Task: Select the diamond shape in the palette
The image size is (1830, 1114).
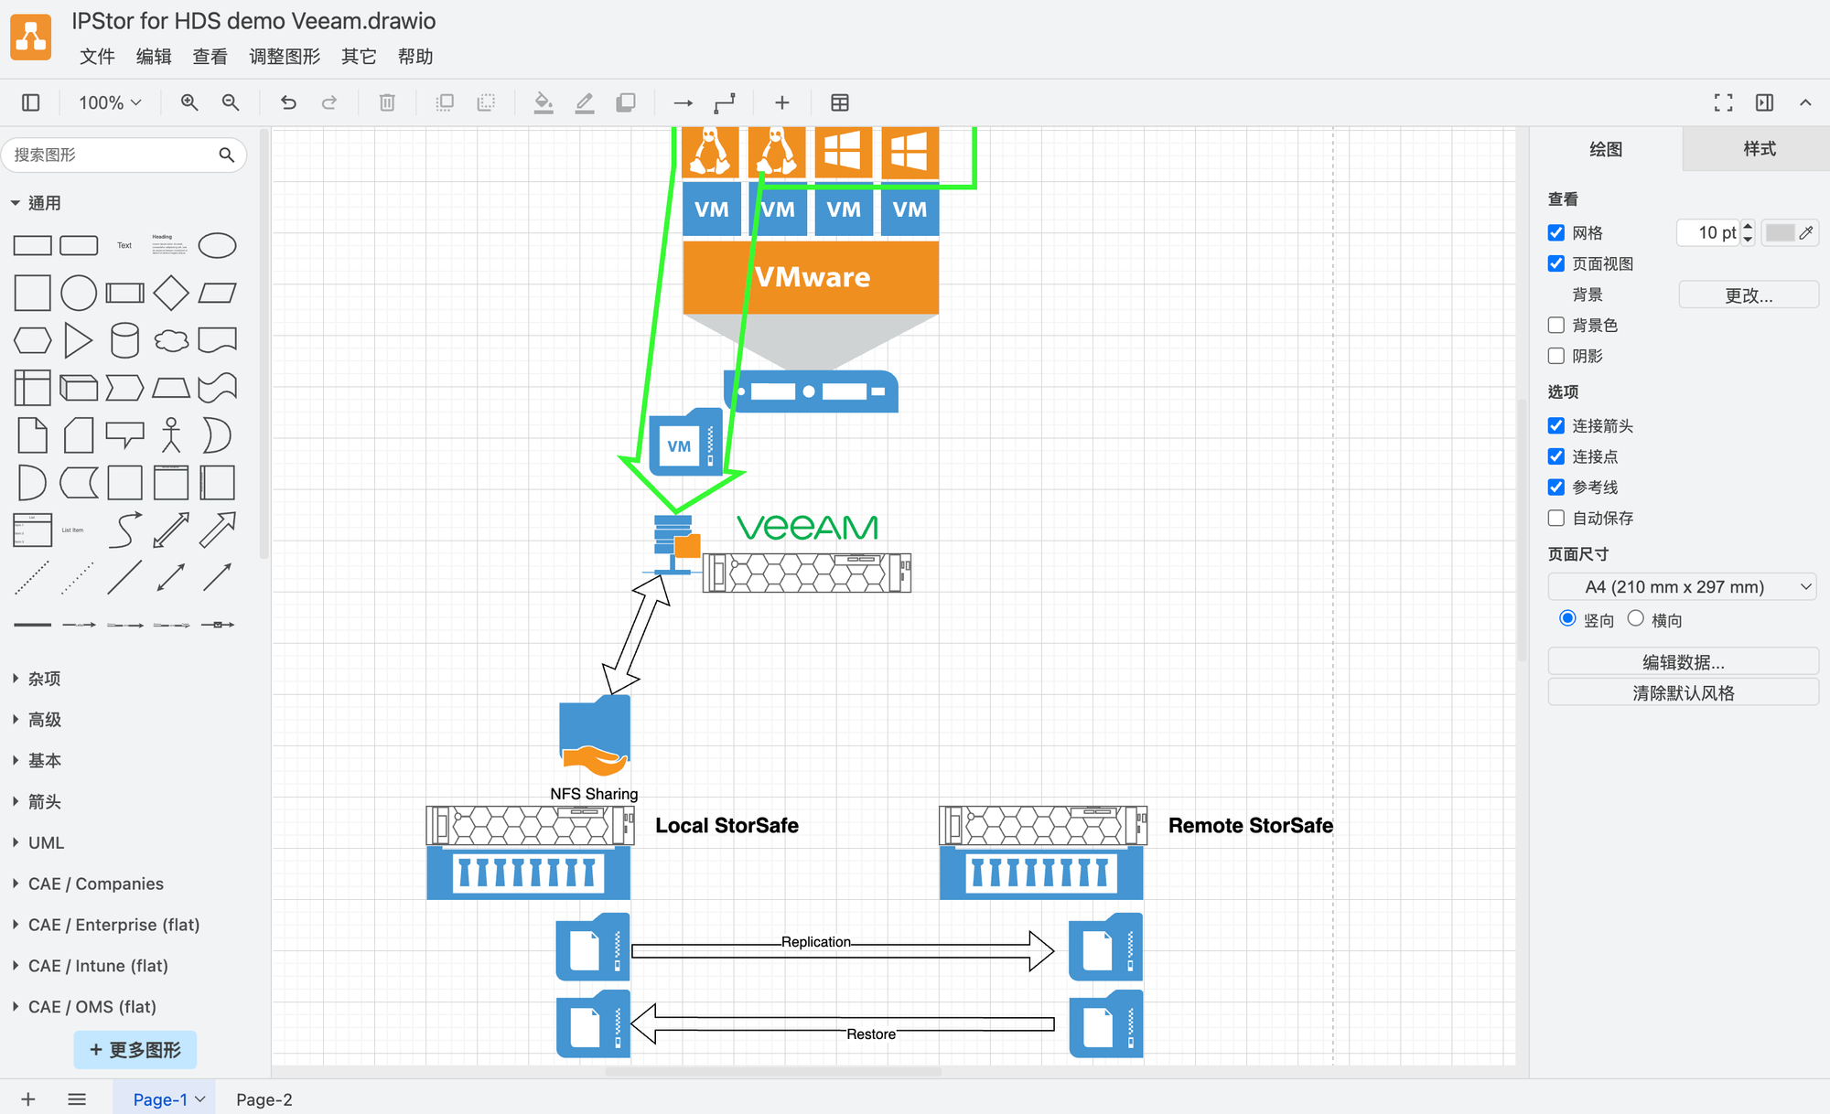Action: (x=171, y=293)
